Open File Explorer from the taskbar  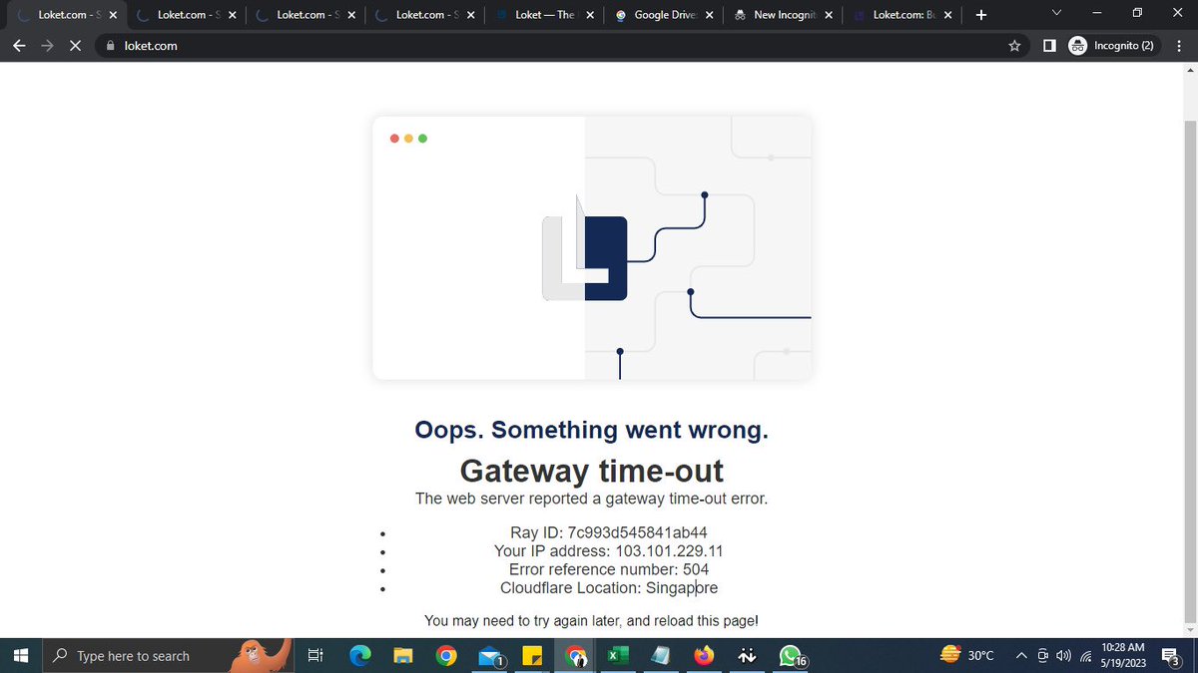(x=402, y=656)
